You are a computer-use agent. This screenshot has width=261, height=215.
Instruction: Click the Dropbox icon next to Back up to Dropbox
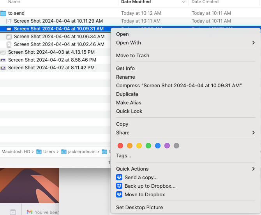[119, 186]
